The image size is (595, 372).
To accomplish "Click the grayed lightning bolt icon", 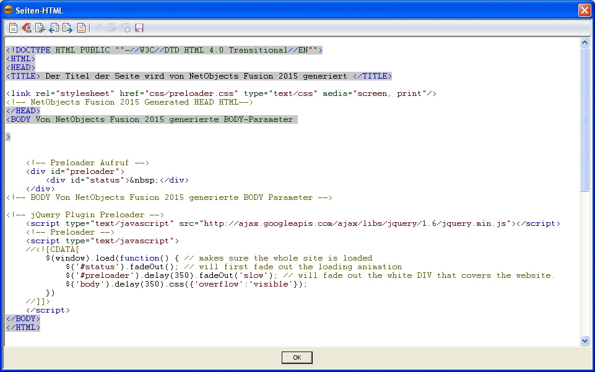I will (97, 28).
